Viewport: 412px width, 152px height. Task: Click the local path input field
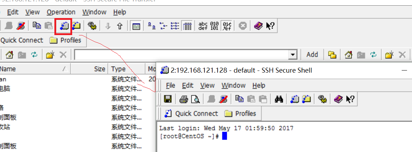pos(181,55)
